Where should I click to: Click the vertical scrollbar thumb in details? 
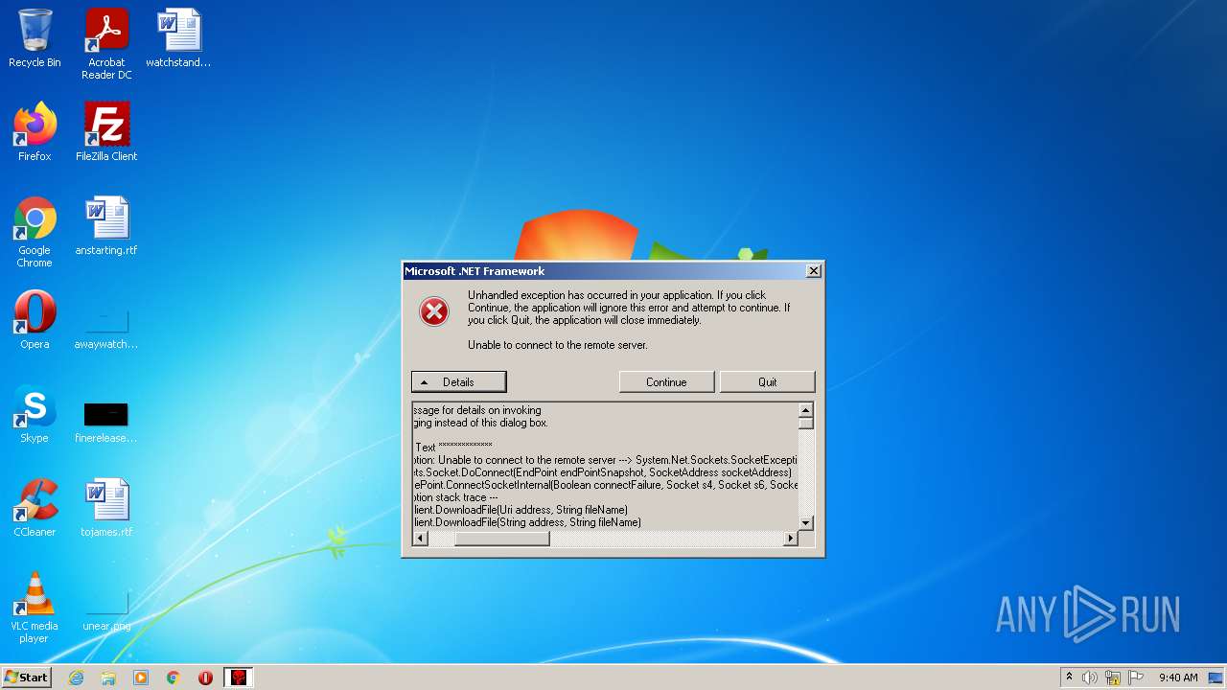click(806, 423)
